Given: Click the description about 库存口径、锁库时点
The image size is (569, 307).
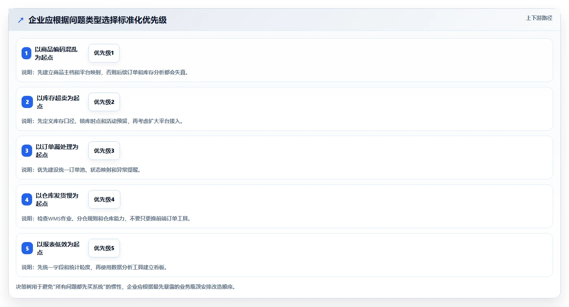Looking at the screenshot, I should click(102, 121).
